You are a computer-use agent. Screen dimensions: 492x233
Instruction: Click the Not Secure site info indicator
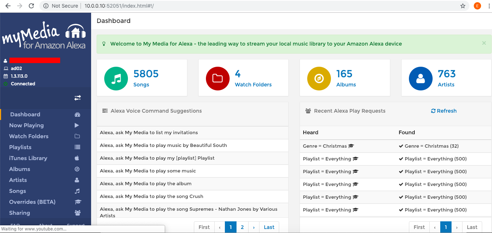click(x=60, y=6)
